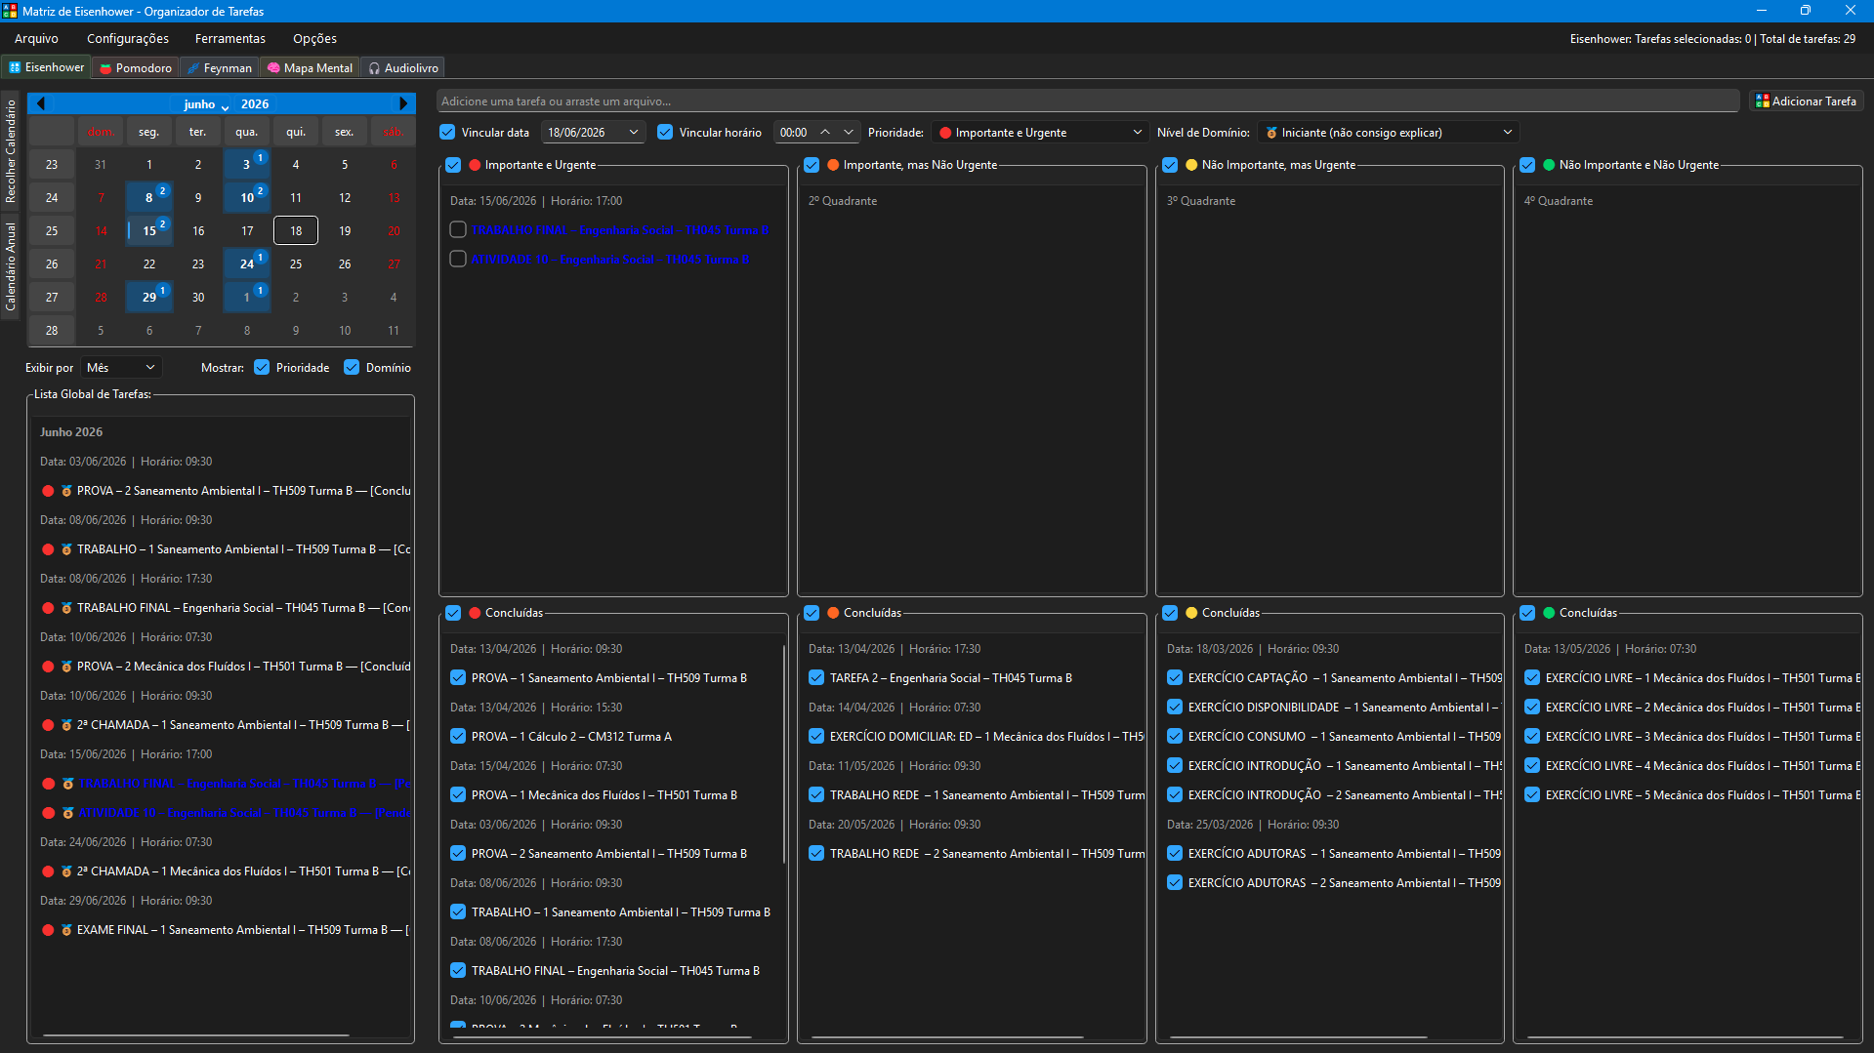The height and width of the screenshot is (1053, 1874).
Task: Check the ATIVIDADE 10 task checkbox
Action: point(458,259)
